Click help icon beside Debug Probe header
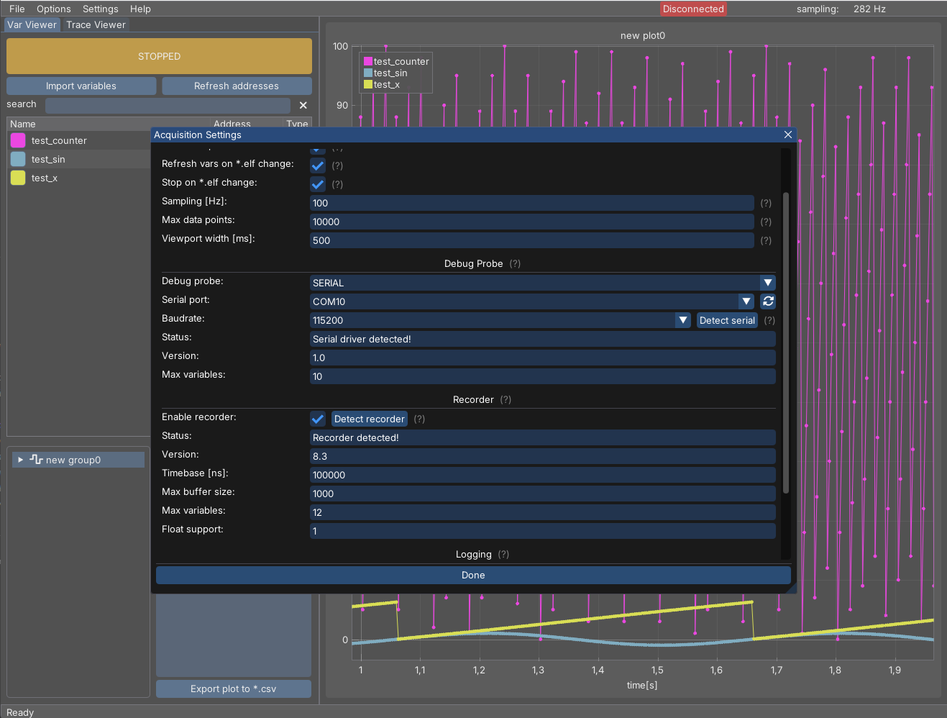Image resolution: width=947 pixels, height=718 pixels. 515,264
